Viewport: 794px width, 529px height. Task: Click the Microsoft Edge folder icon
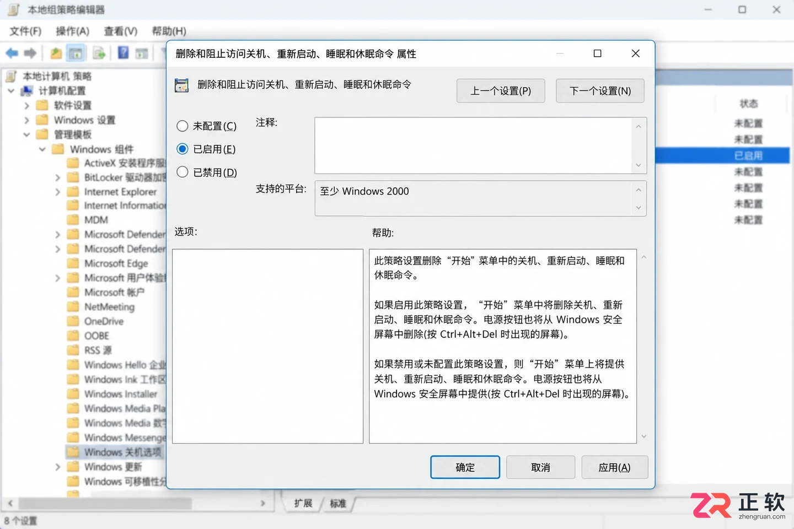(73, 263)
